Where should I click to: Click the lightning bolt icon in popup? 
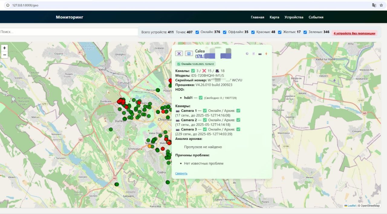coord(266,54)
